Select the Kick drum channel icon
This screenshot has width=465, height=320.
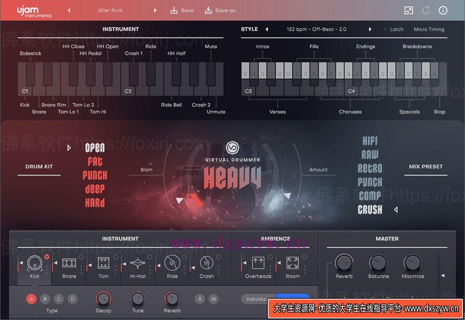(x=34, y=263)
